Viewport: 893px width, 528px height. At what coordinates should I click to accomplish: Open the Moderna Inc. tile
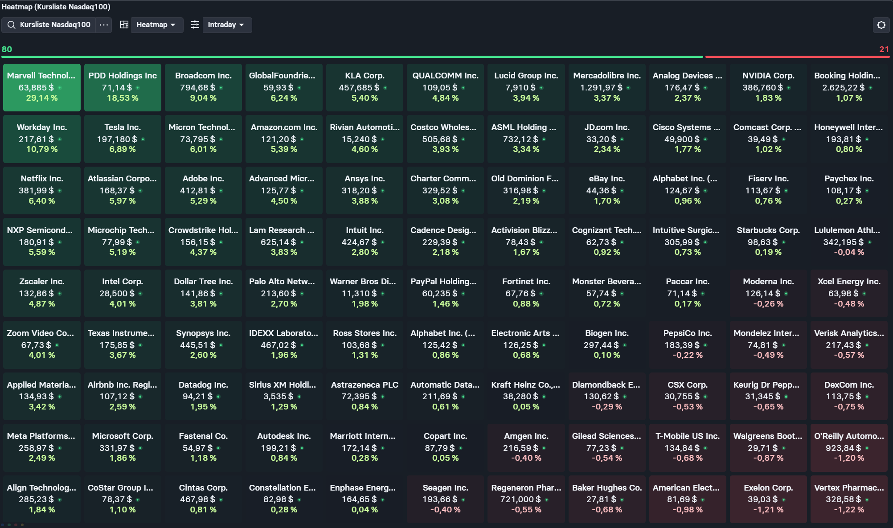(768, 293)
